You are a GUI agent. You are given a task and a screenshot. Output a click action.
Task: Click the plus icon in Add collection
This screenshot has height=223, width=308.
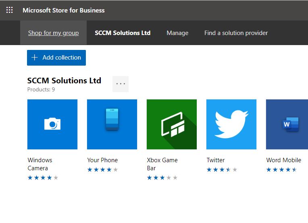tap(35, 58)
